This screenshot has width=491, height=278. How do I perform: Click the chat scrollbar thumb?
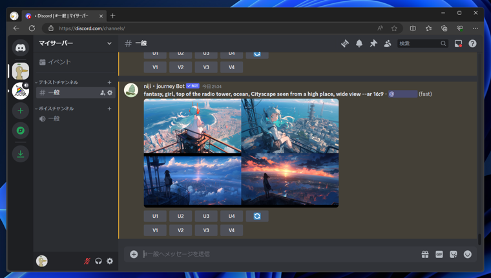[479, 239]
